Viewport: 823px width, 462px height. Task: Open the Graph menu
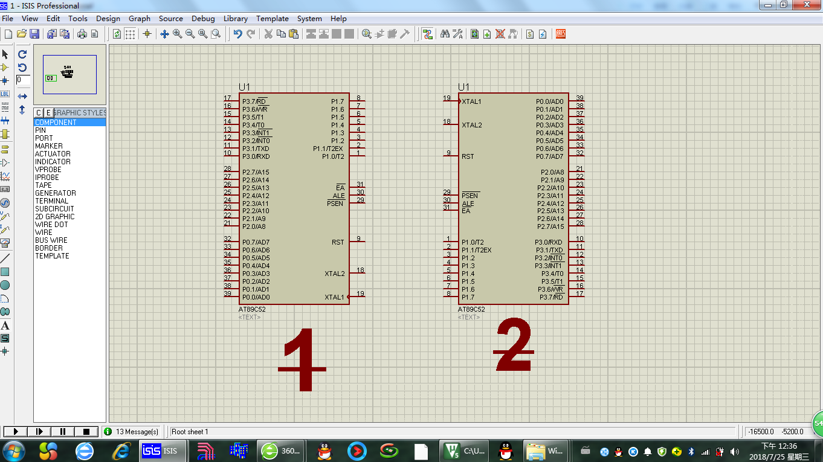[x=140, y=19]
